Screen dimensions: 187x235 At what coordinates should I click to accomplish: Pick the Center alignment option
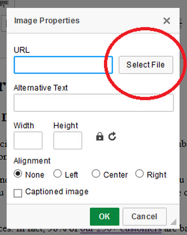click(96, 174)
